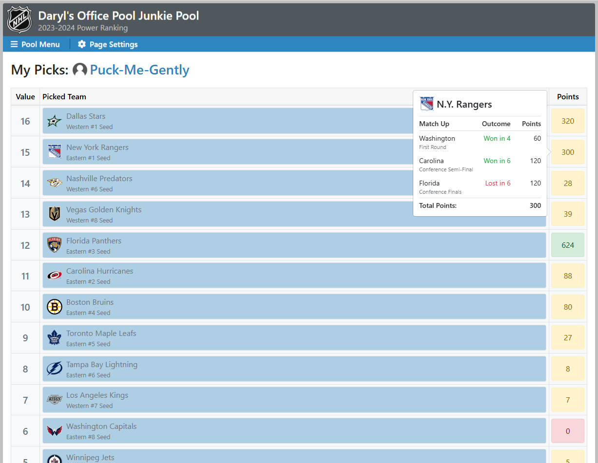The image size is (598, 463).
Task: Click the Page Settings gear icon
Action: [82, 44]
